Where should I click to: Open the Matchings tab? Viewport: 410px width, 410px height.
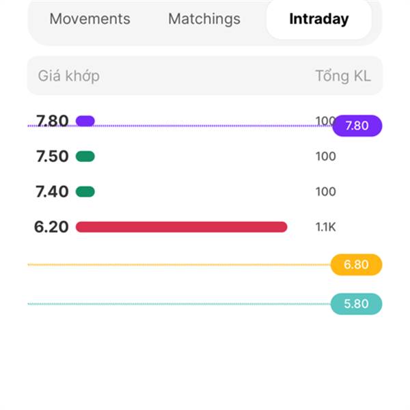point(204,19)
